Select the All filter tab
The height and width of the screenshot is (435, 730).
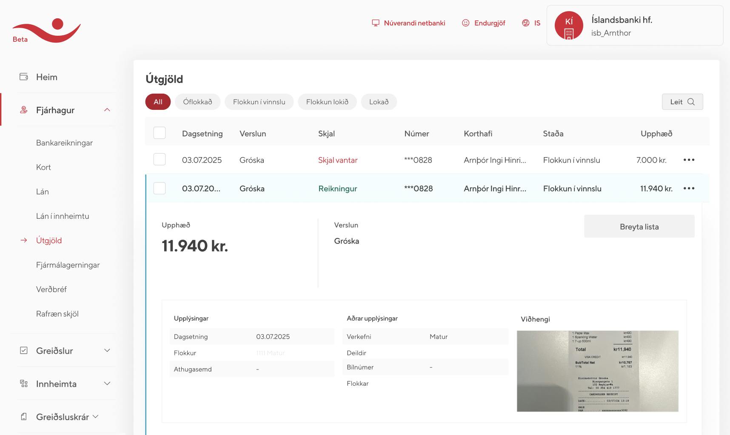tap(158, 102)
